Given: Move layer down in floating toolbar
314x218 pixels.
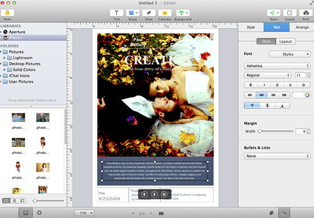Looking at the screenshot, I should (154, 195).
